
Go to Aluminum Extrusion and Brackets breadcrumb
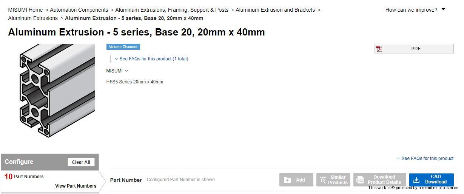click(x=275, y=10)
